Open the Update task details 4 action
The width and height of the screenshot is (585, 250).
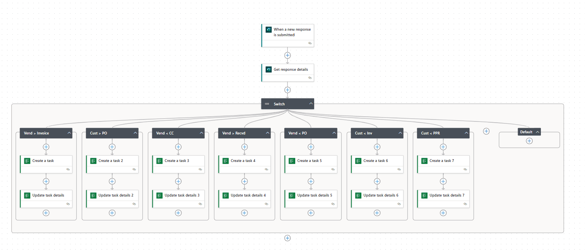pyautogui.click(x=244, y=199)
